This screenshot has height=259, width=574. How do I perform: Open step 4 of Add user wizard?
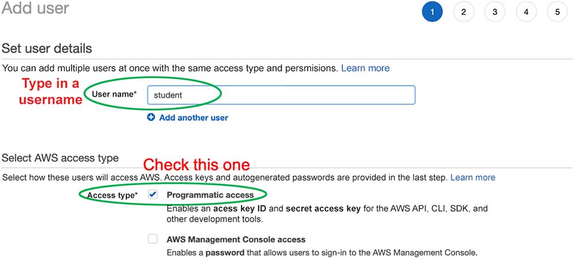pyautogui.click(x=526, y=11)
